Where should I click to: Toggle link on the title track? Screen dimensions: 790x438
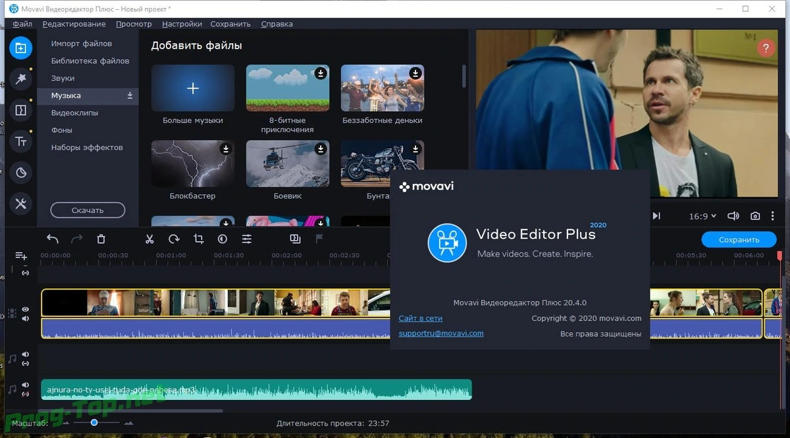click(25, 272)
